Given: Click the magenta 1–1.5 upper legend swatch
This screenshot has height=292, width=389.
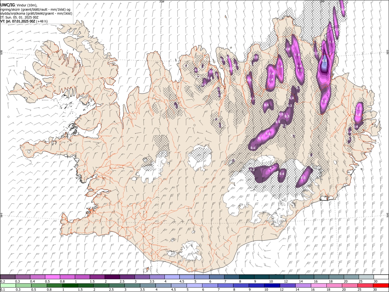Looking at the screenshot, I should [x=82, y=277].
